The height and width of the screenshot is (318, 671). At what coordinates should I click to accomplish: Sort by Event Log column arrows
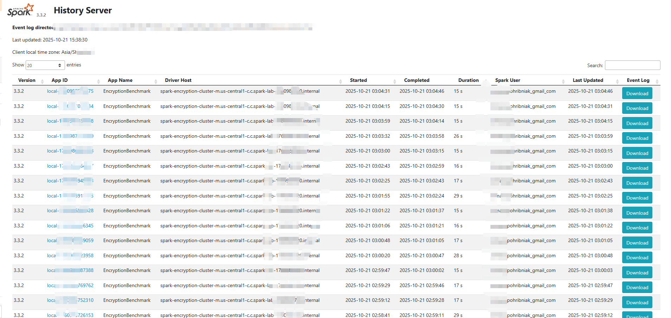click(657, 81)
